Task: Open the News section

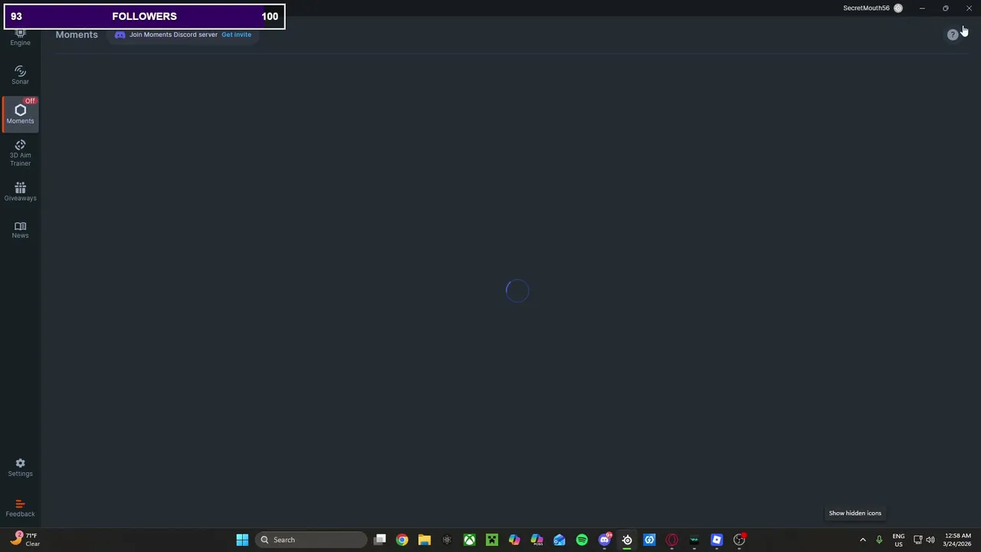Action: [x=20, y=230]
